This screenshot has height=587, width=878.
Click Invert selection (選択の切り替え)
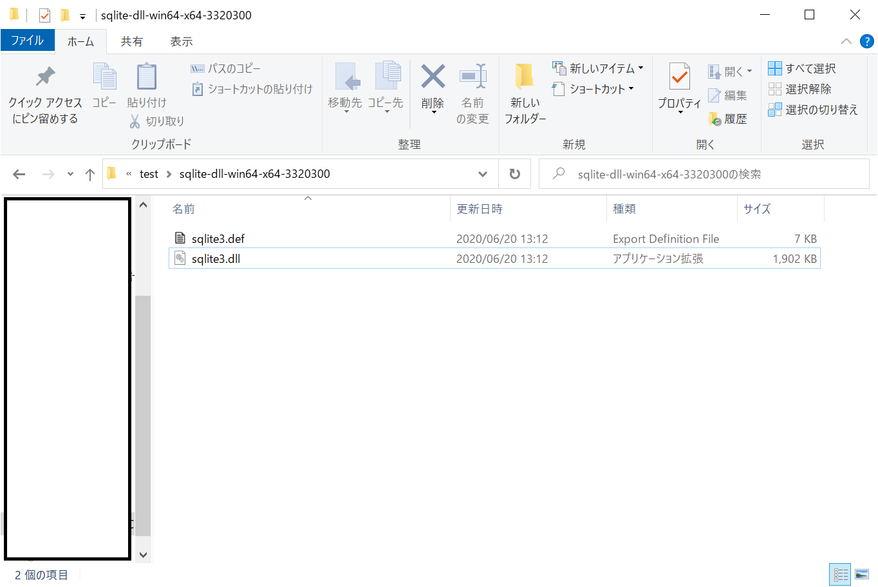coord(813,110)
